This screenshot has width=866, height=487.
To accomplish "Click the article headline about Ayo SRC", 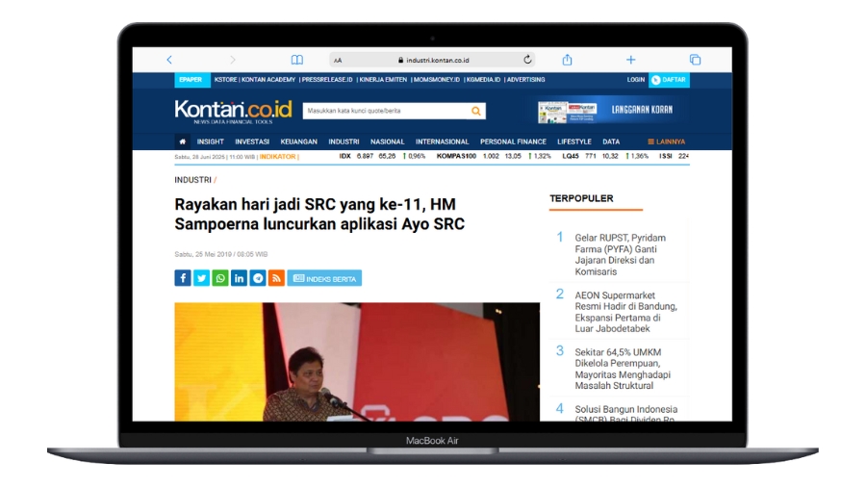I will click(x=319, y=215).
